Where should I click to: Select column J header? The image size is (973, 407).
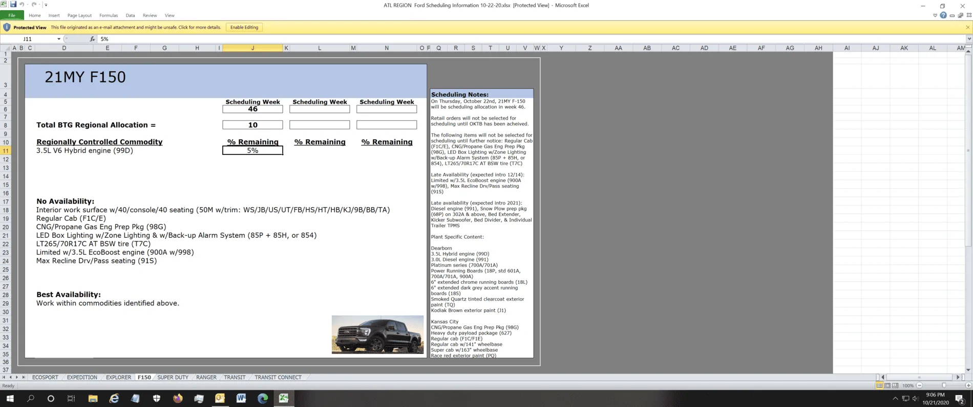252,48
